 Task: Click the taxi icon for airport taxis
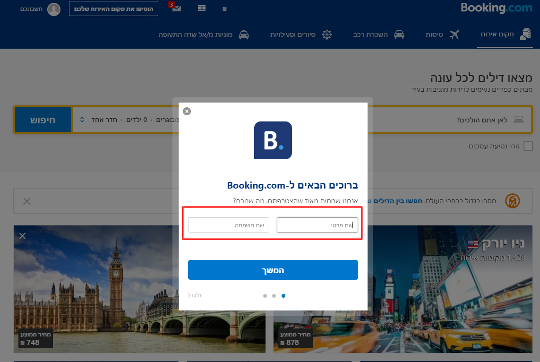(244, 34)
